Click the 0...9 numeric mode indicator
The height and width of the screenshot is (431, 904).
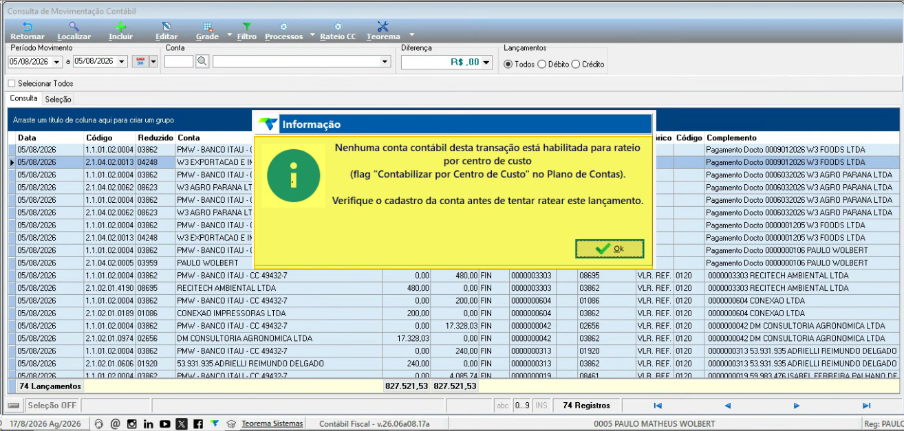coord(521,405)
